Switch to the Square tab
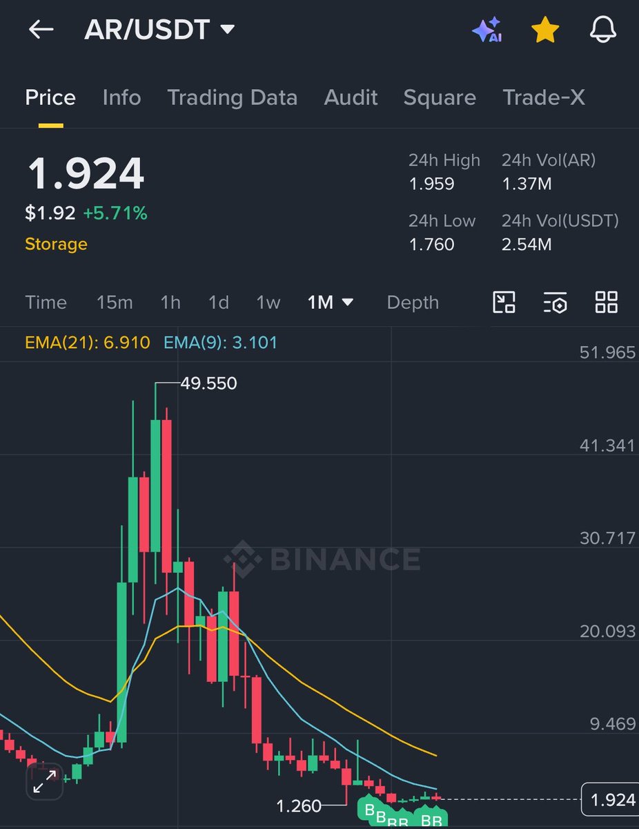 click(x=440, y=98)
